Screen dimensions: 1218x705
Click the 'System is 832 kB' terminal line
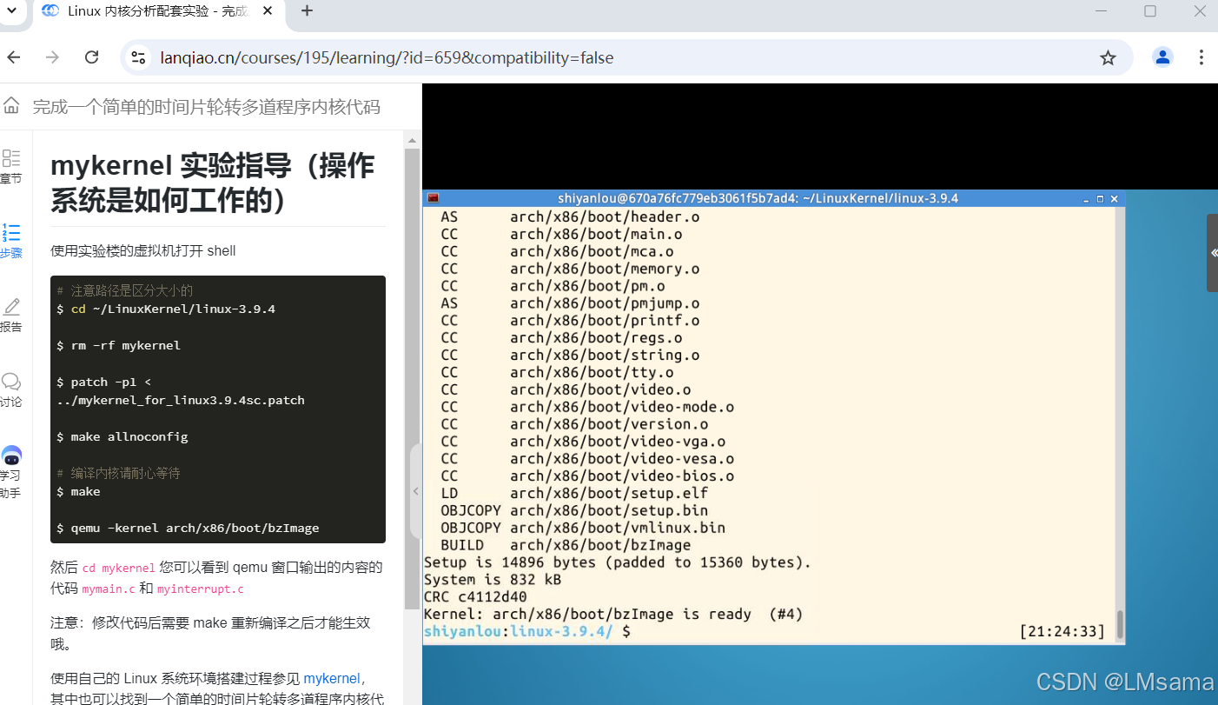(492, 579)
